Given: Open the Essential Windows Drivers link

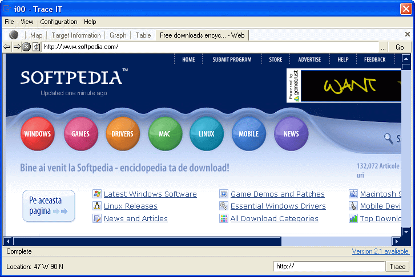Looking at the screenshot, I should tap(278, 206).
